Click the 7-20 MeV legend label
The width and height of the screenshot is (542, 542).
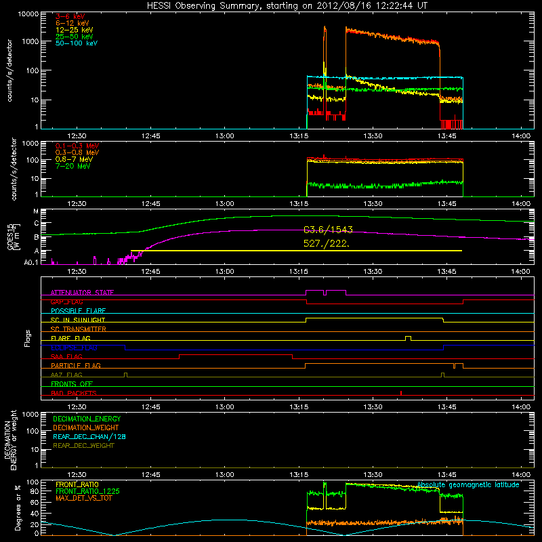pyautogui.click(x=72, y=166)
